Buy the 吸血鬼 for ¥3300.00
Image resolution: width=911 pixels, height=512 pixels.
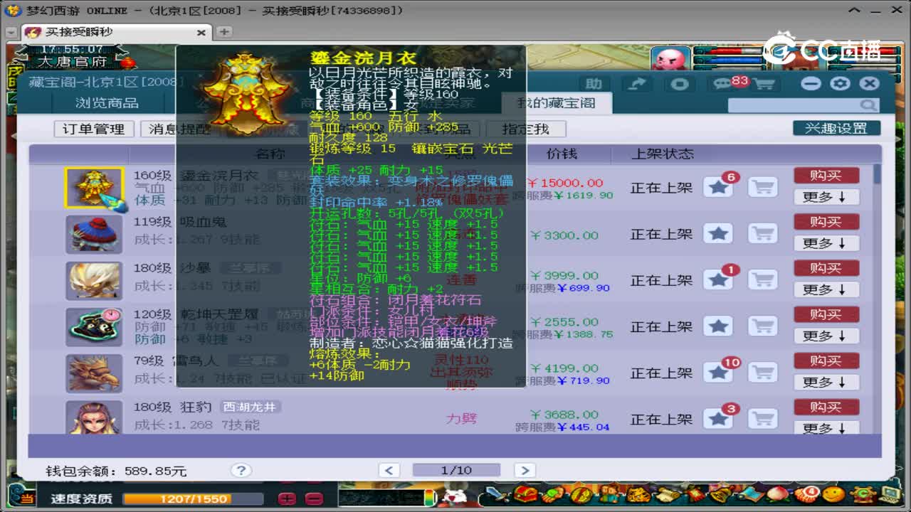(x=826, y=221)
